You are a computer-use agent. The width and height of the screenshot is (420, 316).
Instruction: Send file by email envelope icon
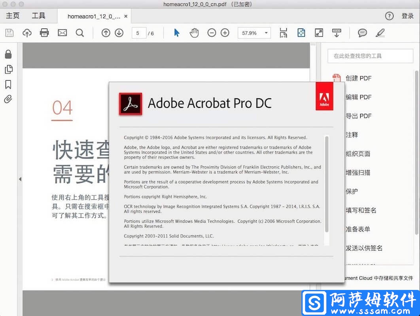(x=62, y=33)
